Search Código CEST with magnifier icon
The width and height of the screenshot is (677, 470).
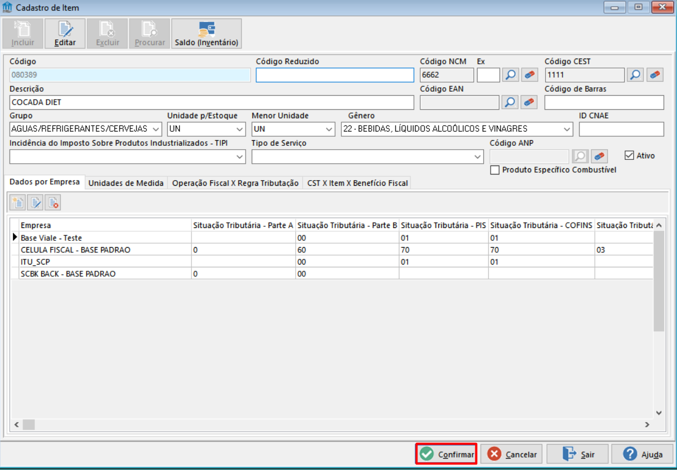(x=635, y=75)
